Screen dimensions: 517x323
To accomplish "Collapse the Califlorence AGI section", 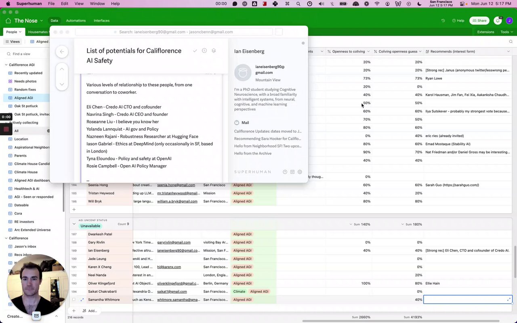I will 6,65.
